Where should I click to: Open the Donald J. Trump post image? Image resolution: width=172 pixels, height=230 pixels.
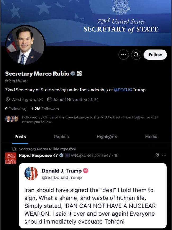[x=93, y=195]
